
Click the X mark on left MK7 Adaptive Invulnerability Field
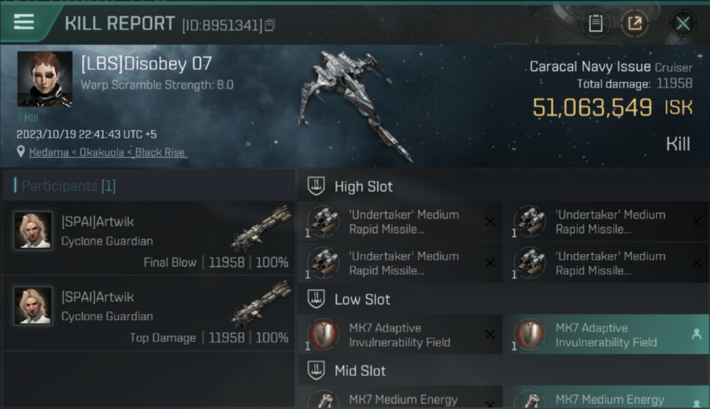pyautogui.click(x=490, y=334)
